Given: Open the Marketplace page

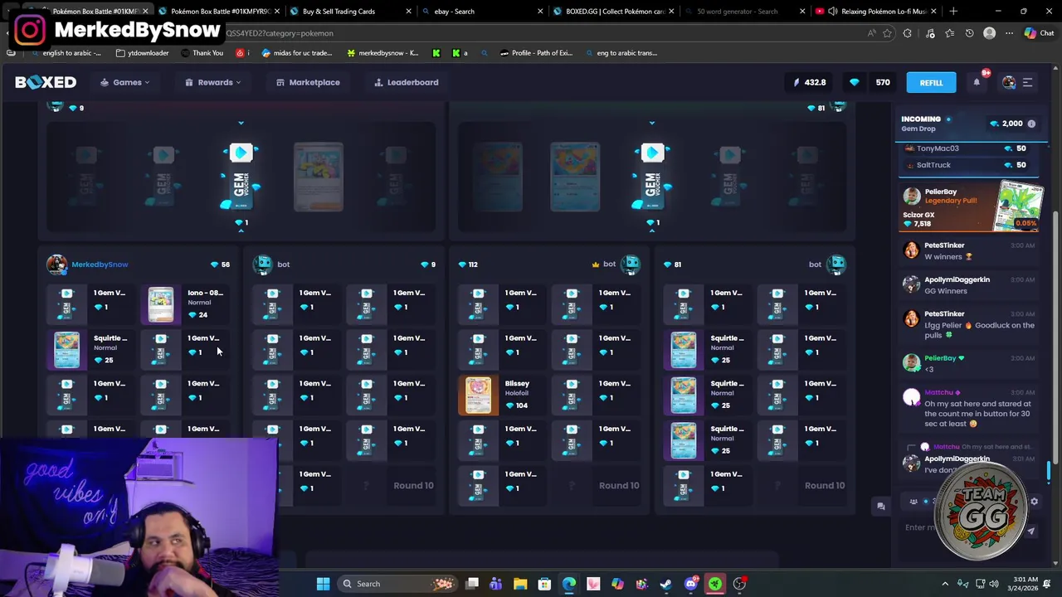Looking at the screenshot, I should click(x=308, y=82).
